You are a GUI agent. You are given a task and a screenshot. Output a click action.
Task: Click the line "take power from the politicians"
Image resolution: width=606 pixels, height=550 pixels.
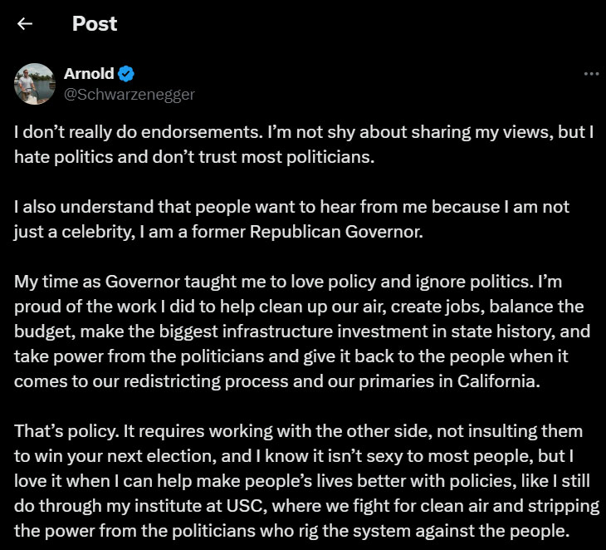291,356
